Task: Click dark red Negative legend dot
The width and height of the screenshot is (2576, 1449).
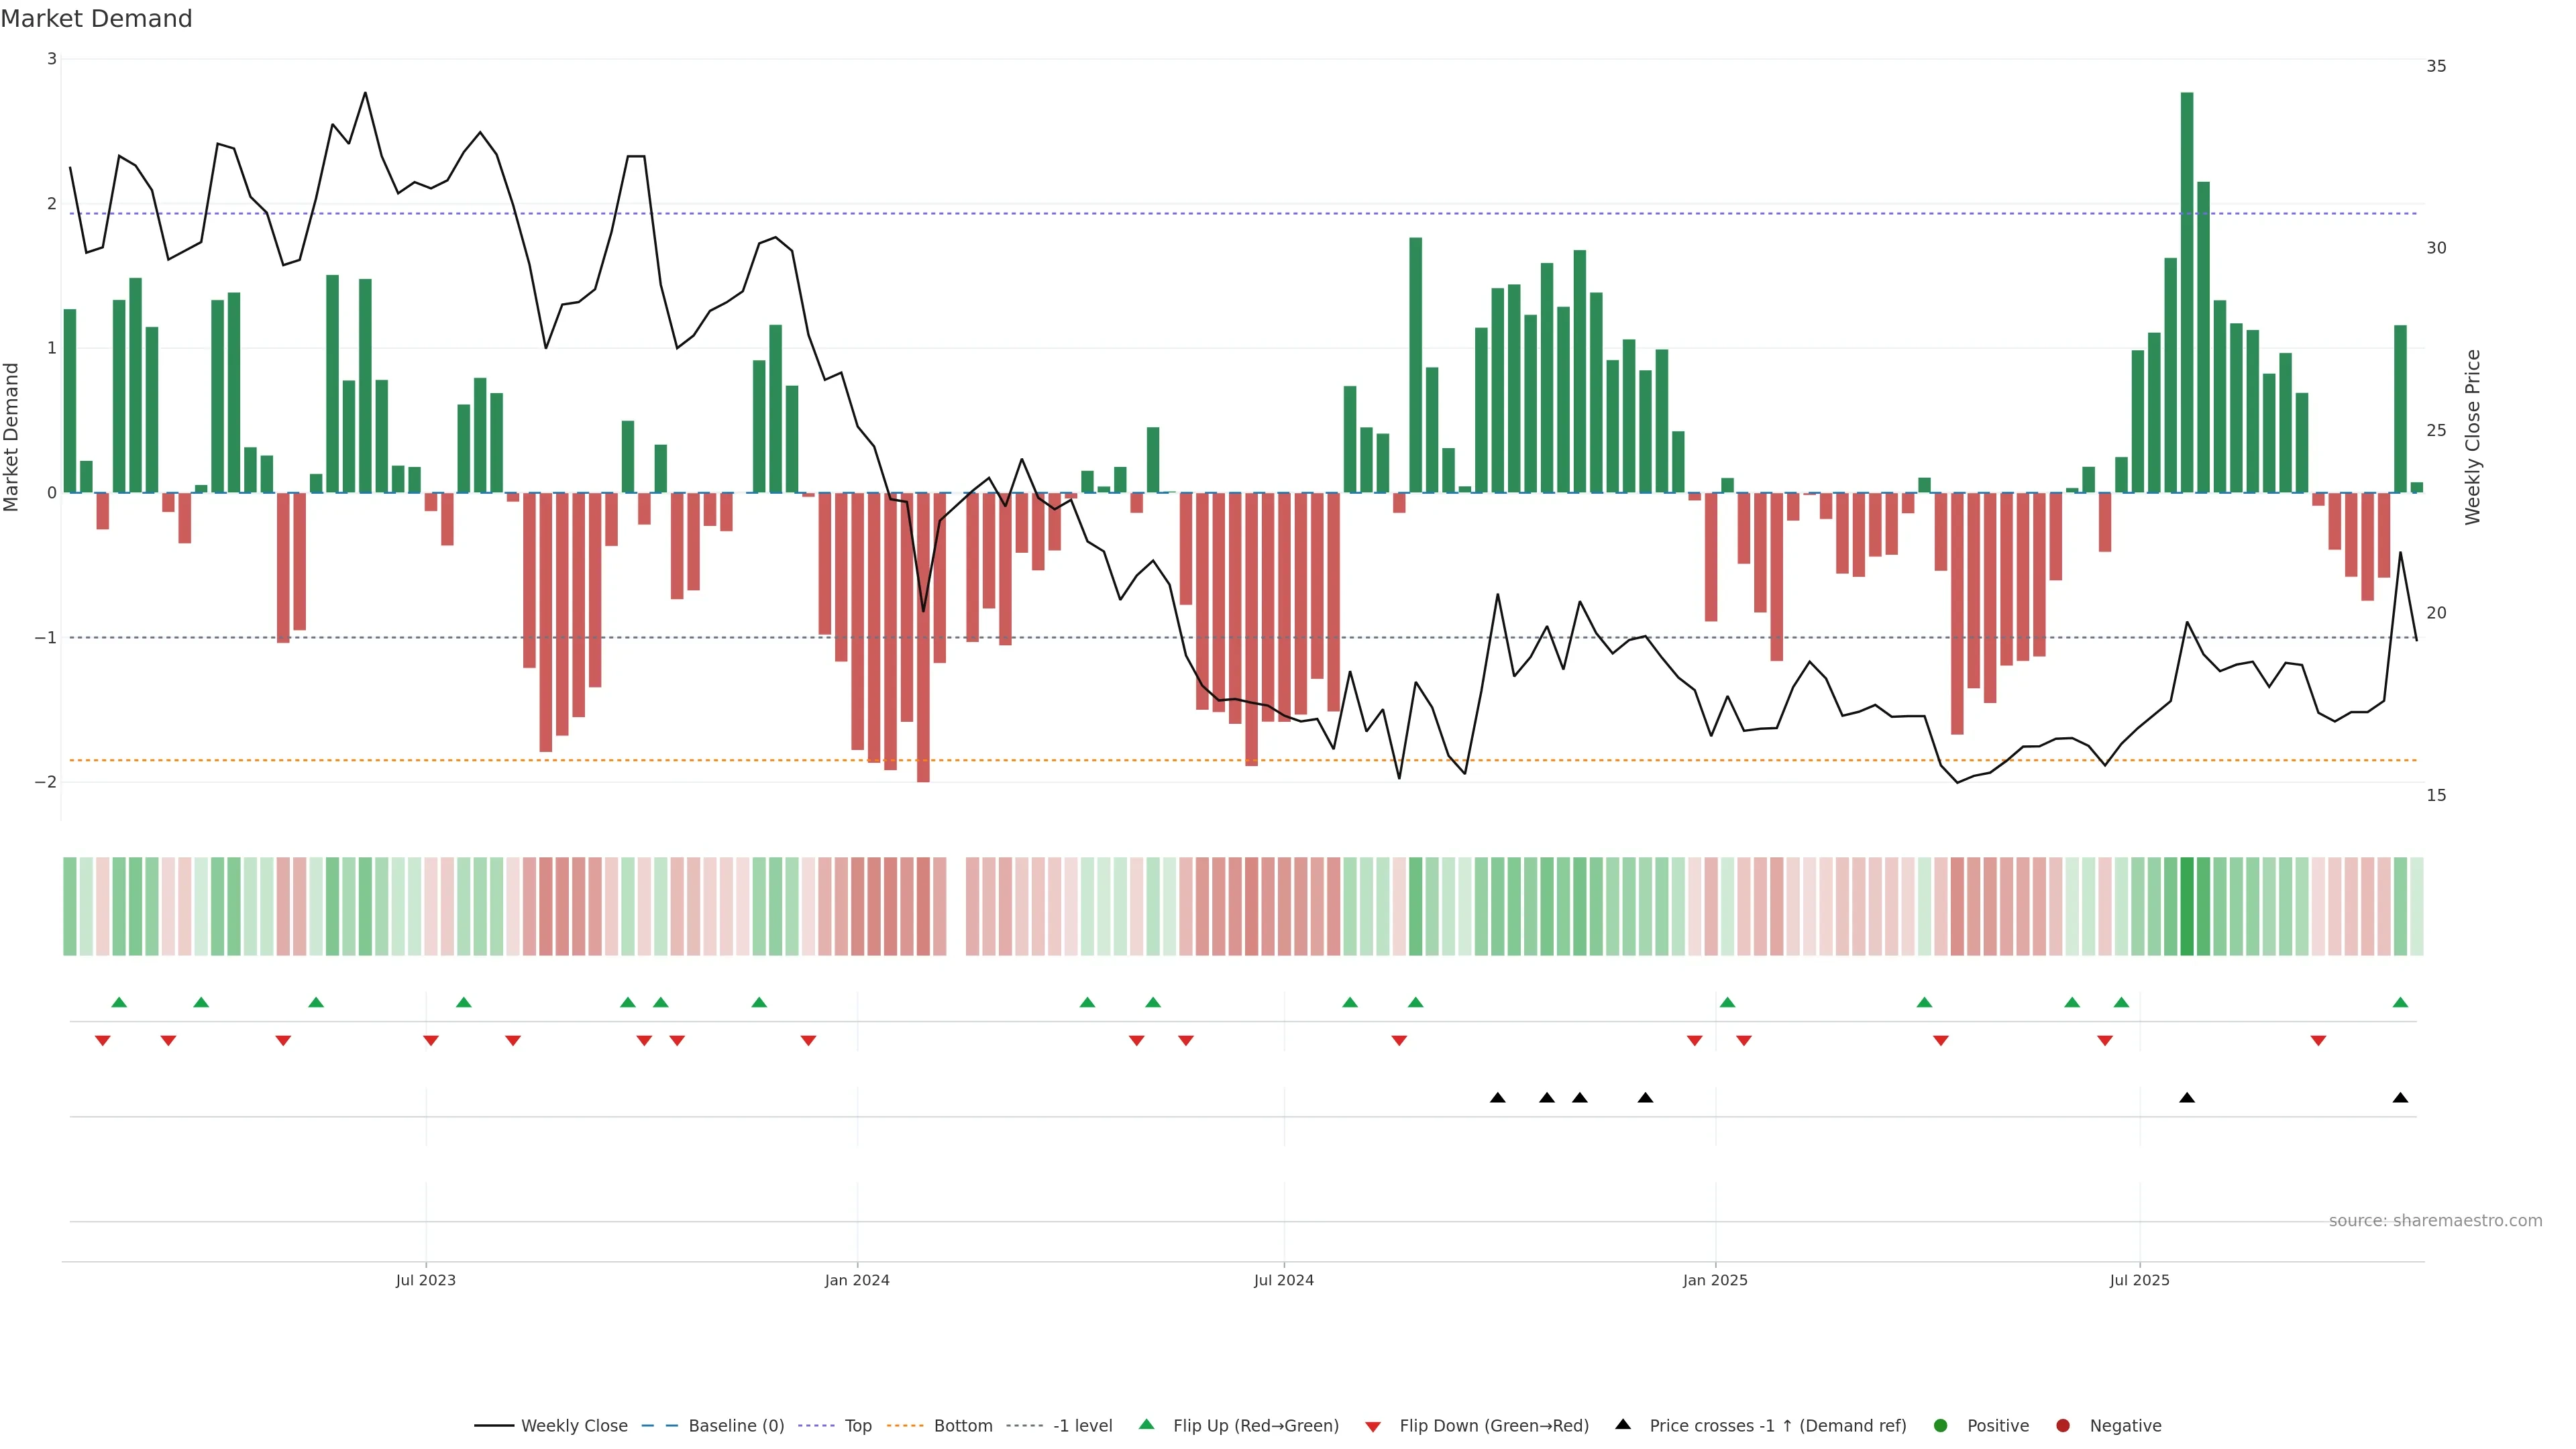Action: coord(2063,1426)
